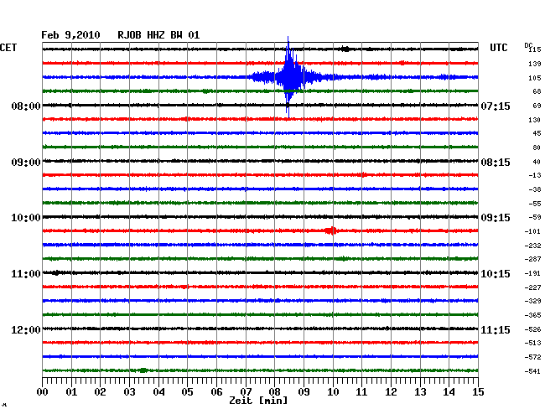The height and width of the screenshot is (414, 545).
Task: Click minute label 13 on the time axis
Action: coord(420,391)
